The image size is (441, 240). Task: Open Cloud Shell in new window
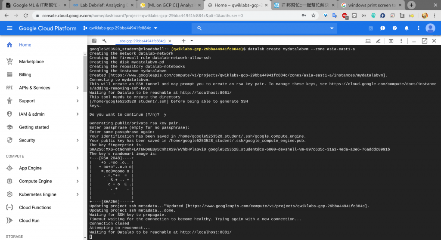(424, 41)
